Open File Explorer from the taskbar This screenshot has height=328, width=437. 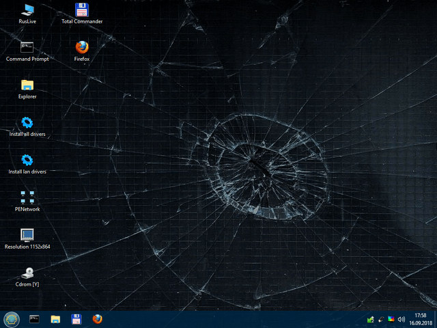point(55,319)
